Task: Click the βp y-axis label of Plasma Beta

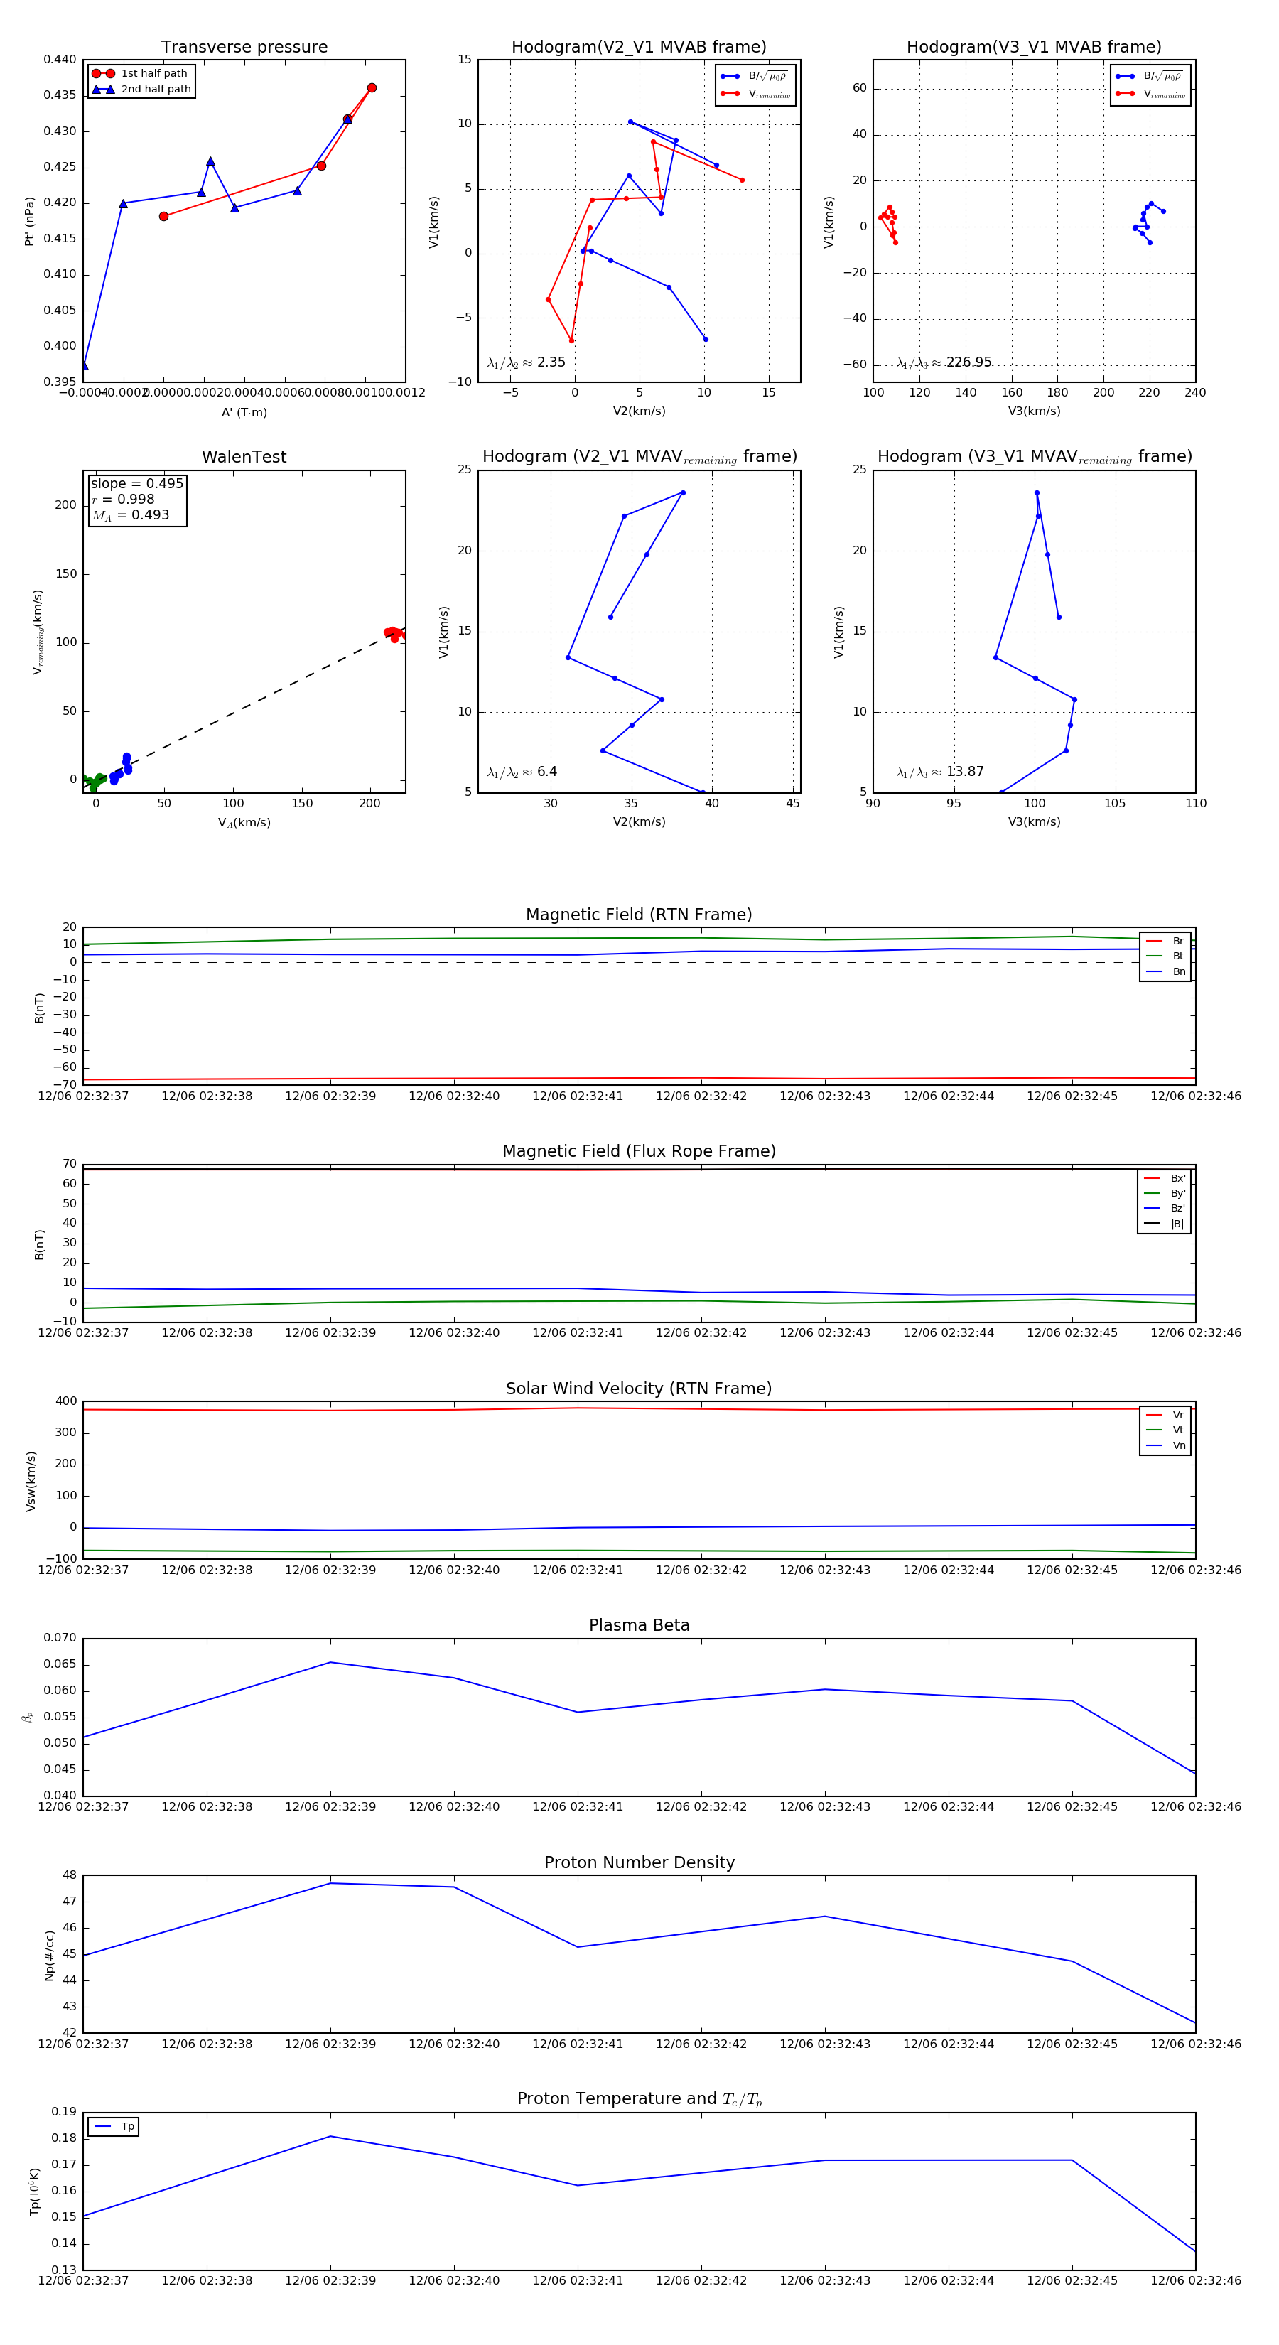Action: click(28, 1717)
